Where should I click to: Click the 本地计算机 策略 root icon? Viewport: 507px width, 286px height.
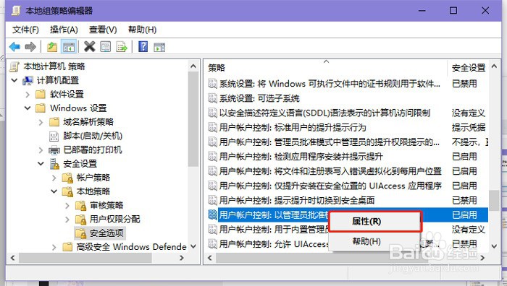pos(14,66)
